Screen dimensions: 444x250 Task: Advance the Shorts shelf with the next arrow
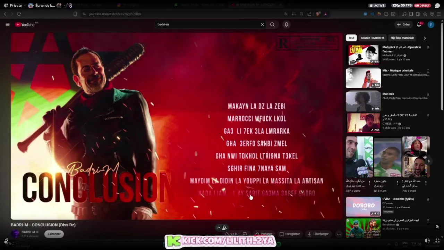coord(428,161)
